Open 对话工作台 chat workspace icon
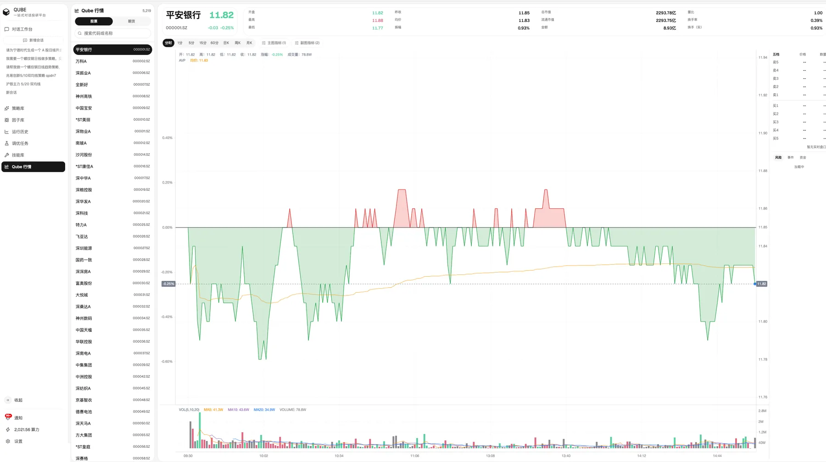The image size is (826, 462). [x=6, y=29]
